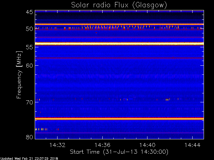The width and height of the screenshot is (214, 160).
Task: Click the '14:36' time tick label
Action: 102,145
